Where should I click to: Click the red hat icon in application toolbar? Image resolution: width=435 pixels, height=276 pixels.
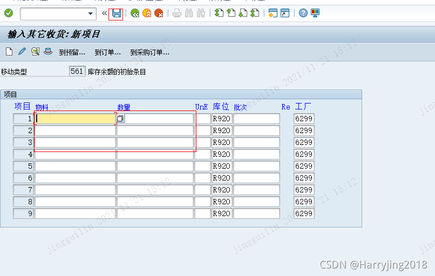48,52
